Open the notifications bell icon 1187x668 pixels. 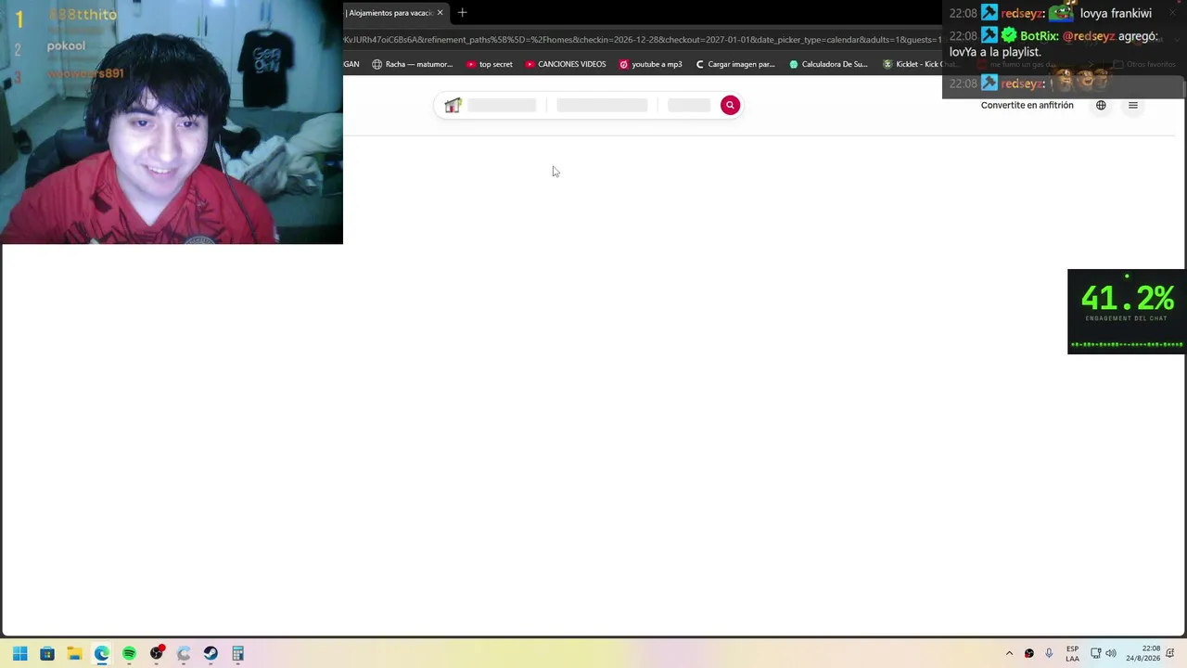(1170, 654)
